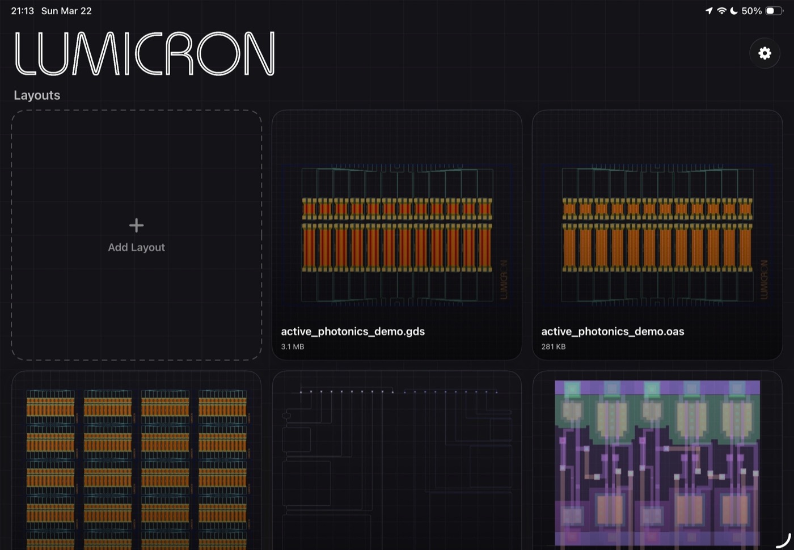794x550 pixels.
Task: Tap the location arrow status icon
Action: (x=709, y=11)
